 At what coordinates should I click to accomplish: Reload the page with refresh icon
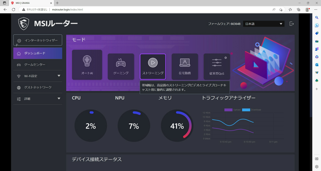point(13,10)
